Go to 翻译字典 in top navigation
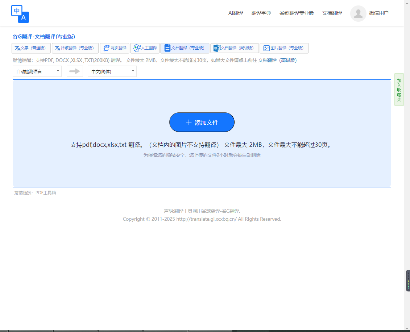Viewport: 410px width, 332px height. pos(261,13)
